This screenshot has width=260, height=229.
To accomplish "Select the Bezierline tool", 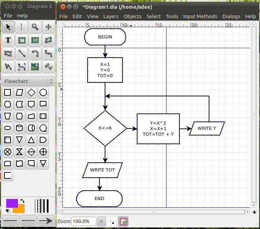I will pos(22,67).
